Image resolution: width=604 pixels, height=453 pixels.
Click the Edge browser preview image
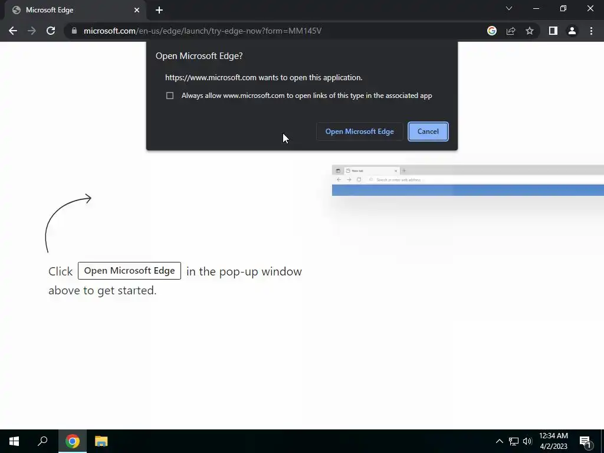point(468,180)
